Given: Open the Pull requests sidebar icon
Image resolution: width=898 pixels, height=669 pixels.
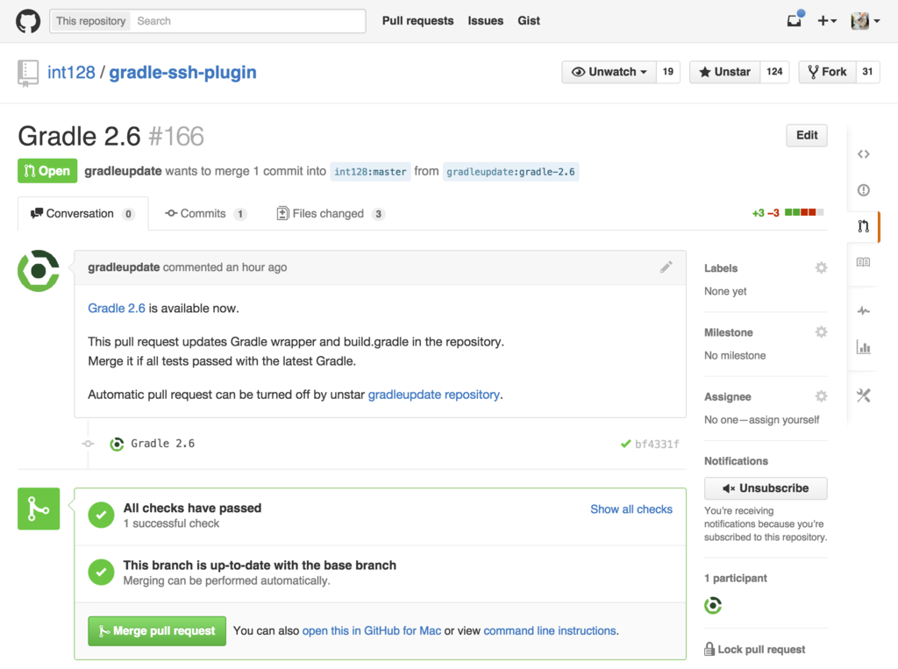Looking at the screenshot, I should coord(864,226).
